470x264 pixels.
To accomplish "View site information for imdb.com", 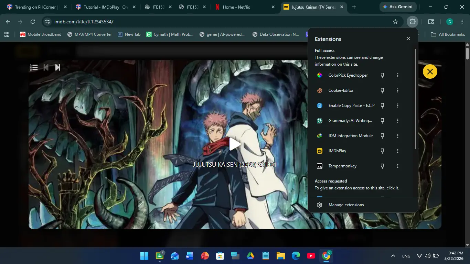I will pos(47,22).
